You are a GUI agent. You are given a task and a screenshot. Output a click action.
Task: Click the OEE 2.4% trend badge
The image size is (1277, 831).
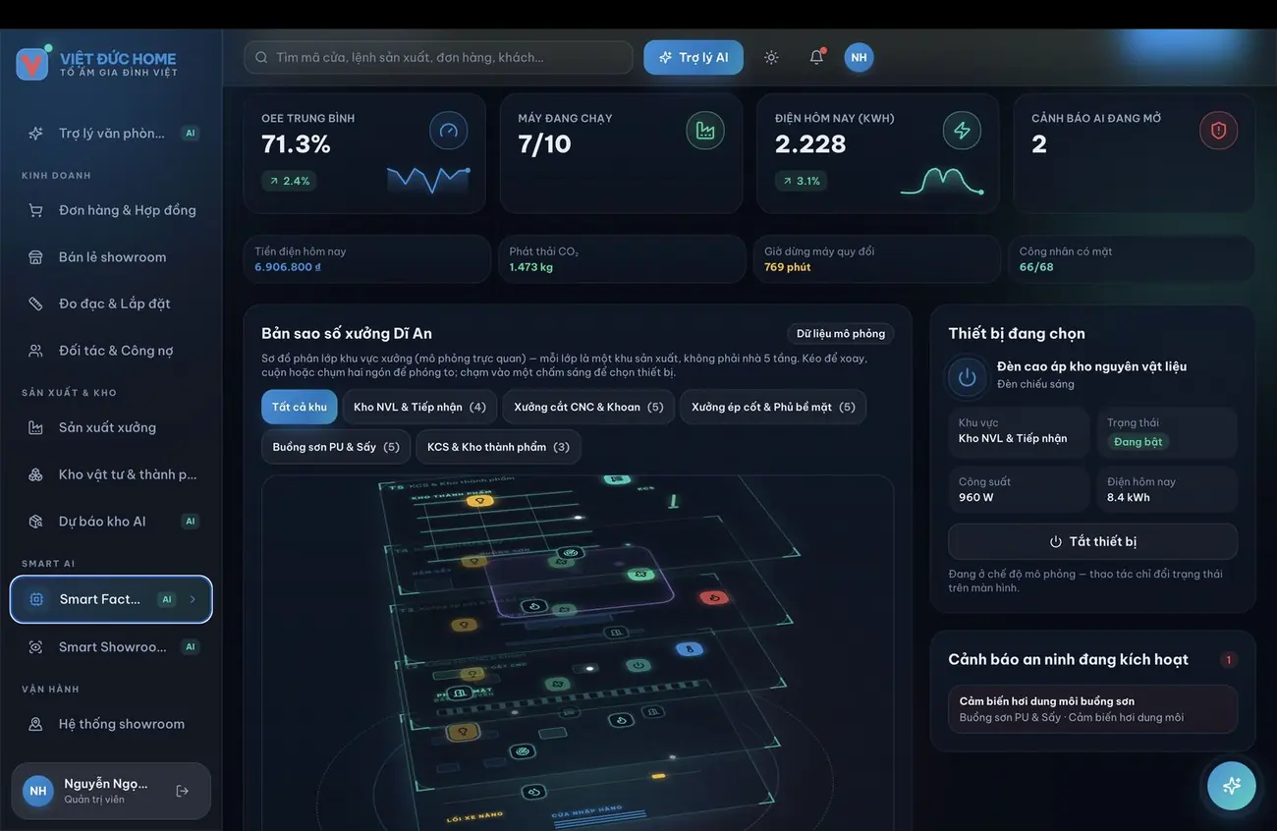point(289,181)
